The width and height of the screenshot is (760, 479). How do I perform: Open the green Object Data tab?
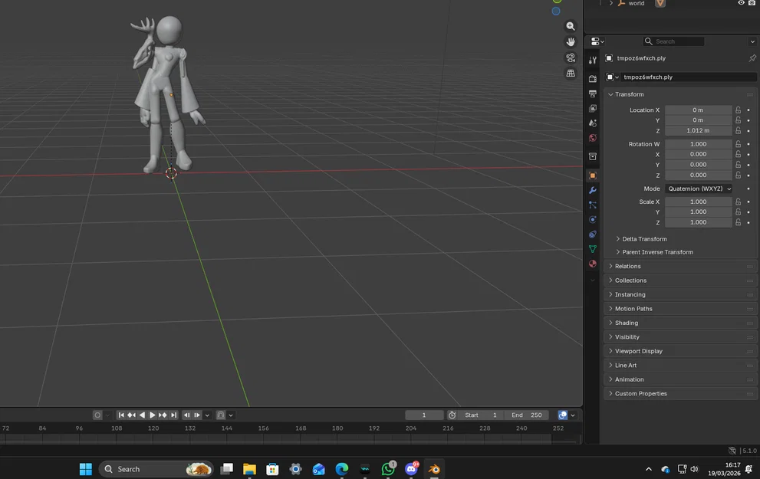pyautogui.click(x=592, y=249)
